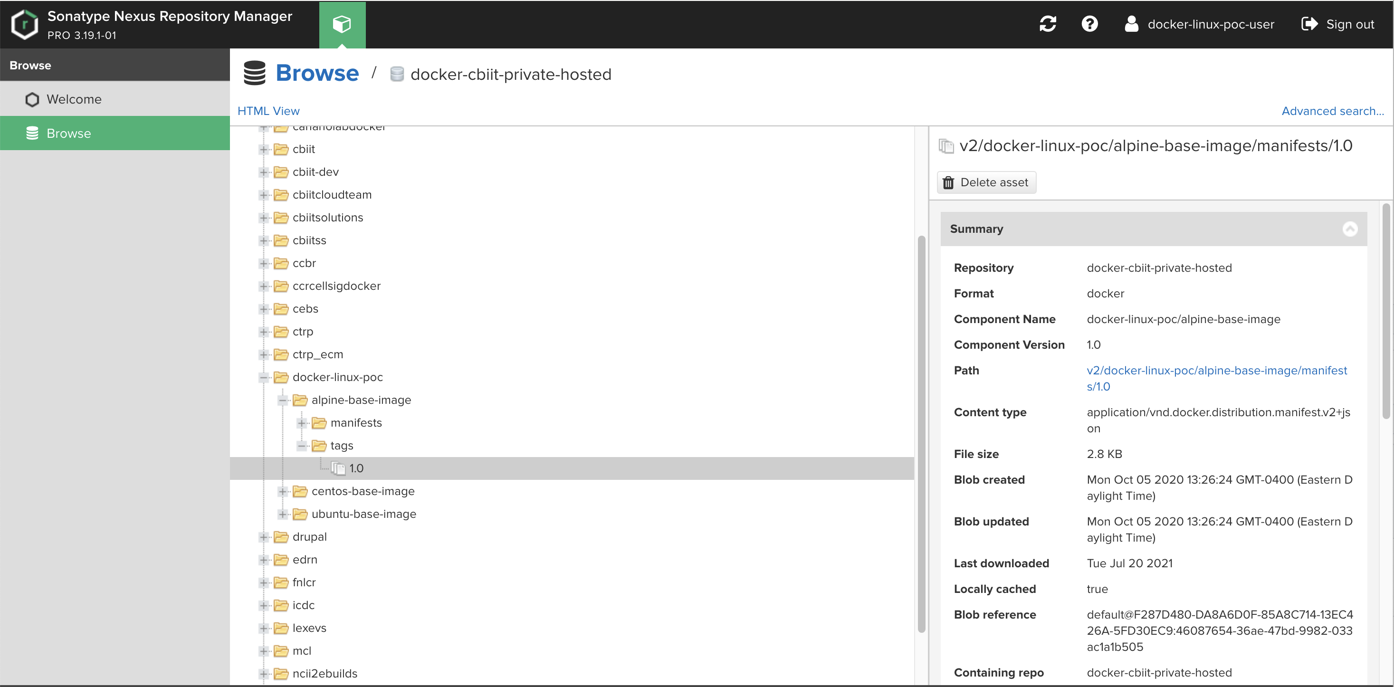This screenshot has height=687, width=1394.
Task: Click the refresh browser icon
Action: pos(1048,24)
